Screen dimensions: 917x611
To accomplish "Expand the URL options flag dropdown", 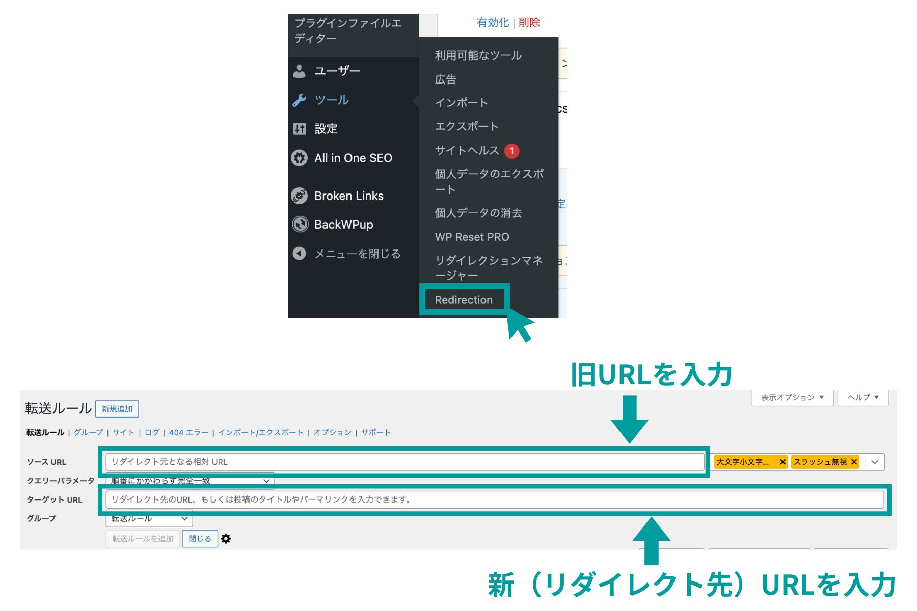I will coord(875,462).
